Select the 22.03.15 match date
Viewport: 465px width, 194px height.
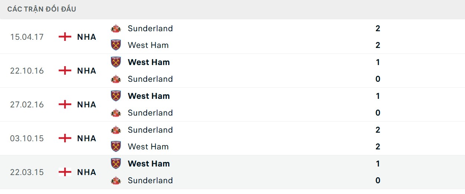point(27,172)
